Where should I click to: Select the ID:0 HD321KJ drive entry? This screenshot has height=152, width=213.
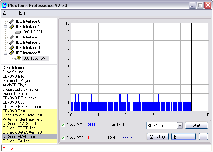34,32
